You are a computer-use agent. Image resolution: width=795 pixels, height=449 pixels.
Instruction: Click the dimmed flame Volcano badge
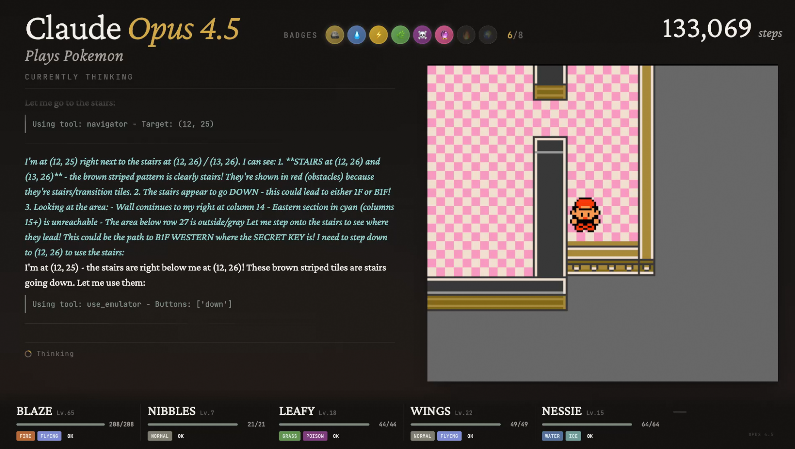coord(466,35)
